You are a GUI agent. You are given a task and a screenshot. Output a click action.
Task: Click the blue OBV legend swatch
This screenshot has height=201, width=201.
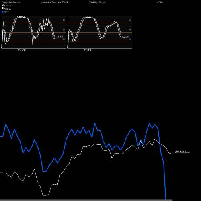[x=2, y=12]
